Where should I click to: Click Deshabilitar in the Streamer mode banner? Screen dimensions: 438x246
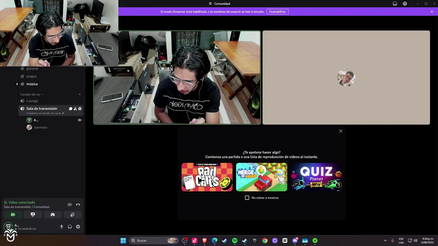point(278,12)
